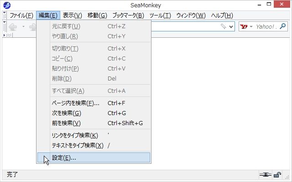Click the disabled 元に戻す(U) entry
292x182 pixels.
pos(94,26)
